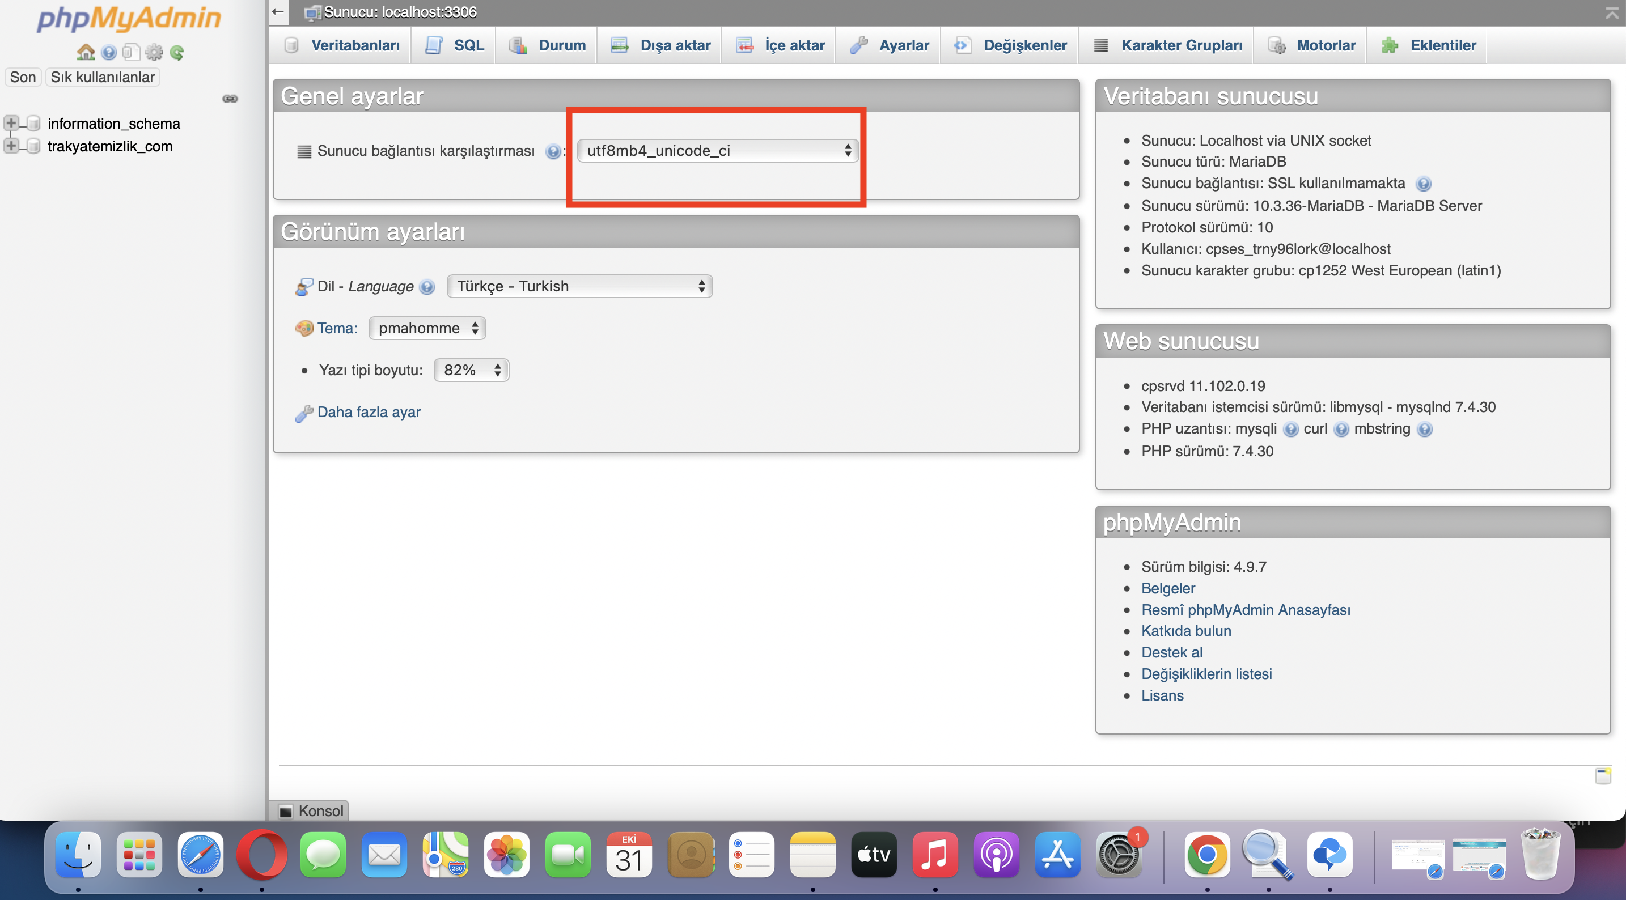Reload navigation panel with green refresh icon
1626x900 pixels.
coord(177,52)
